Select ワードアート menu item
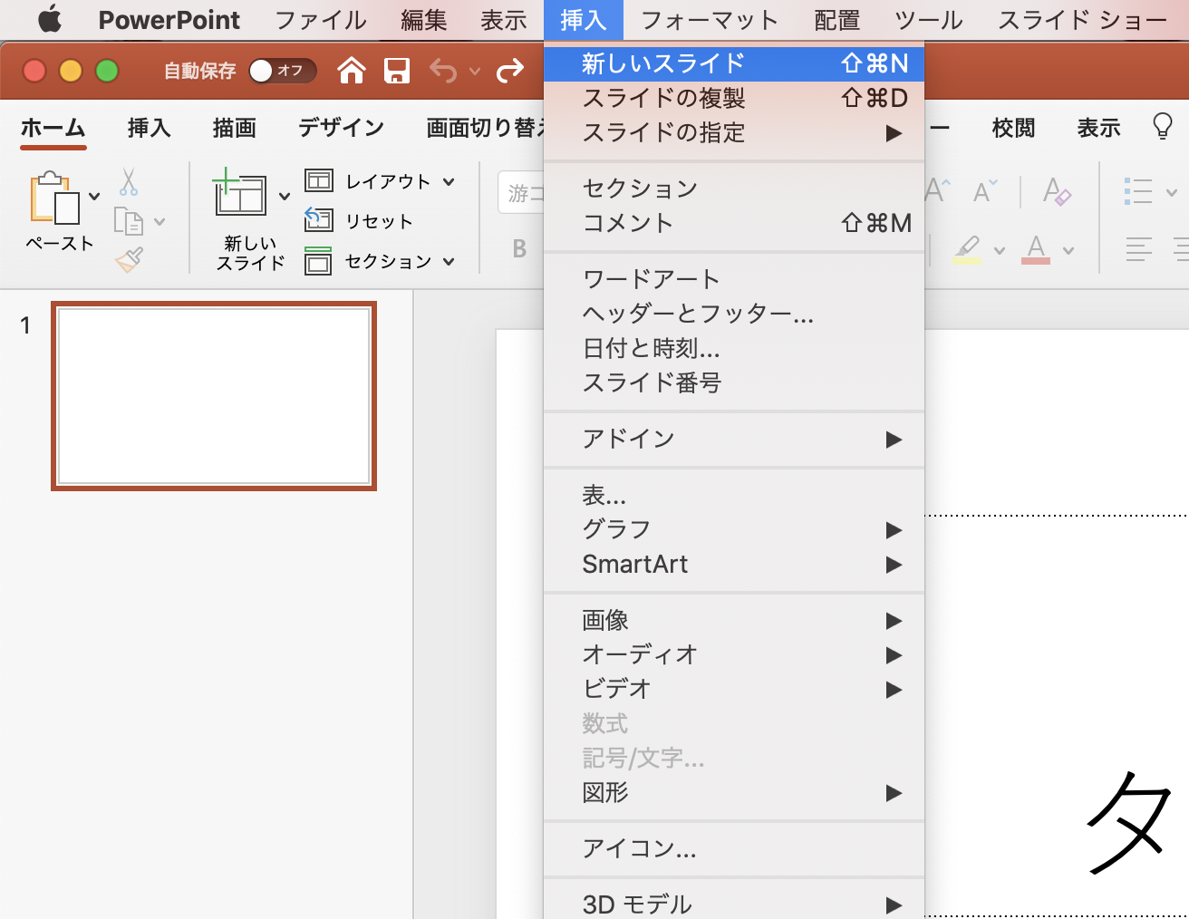Viewport: 1189px width, 919px height. pos(734,279)
